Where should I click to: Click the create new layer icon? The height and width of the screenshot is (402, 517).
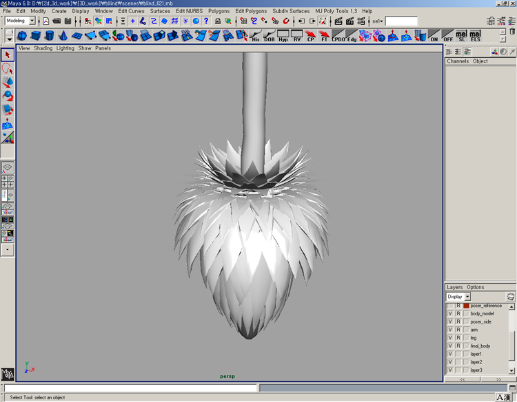(510, 297)
